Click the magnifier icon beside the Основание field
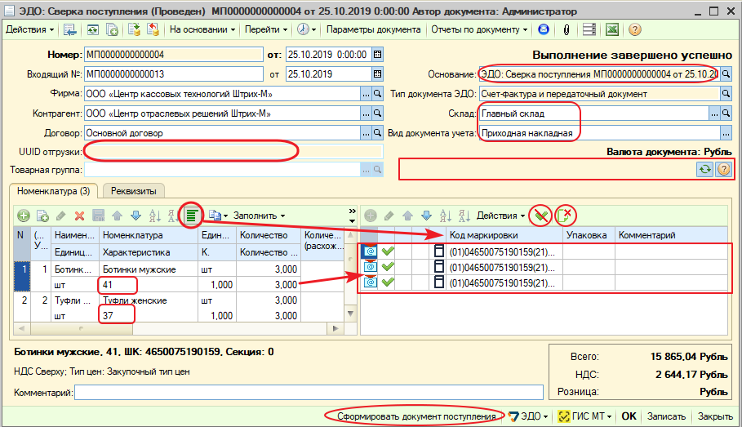 726,74
